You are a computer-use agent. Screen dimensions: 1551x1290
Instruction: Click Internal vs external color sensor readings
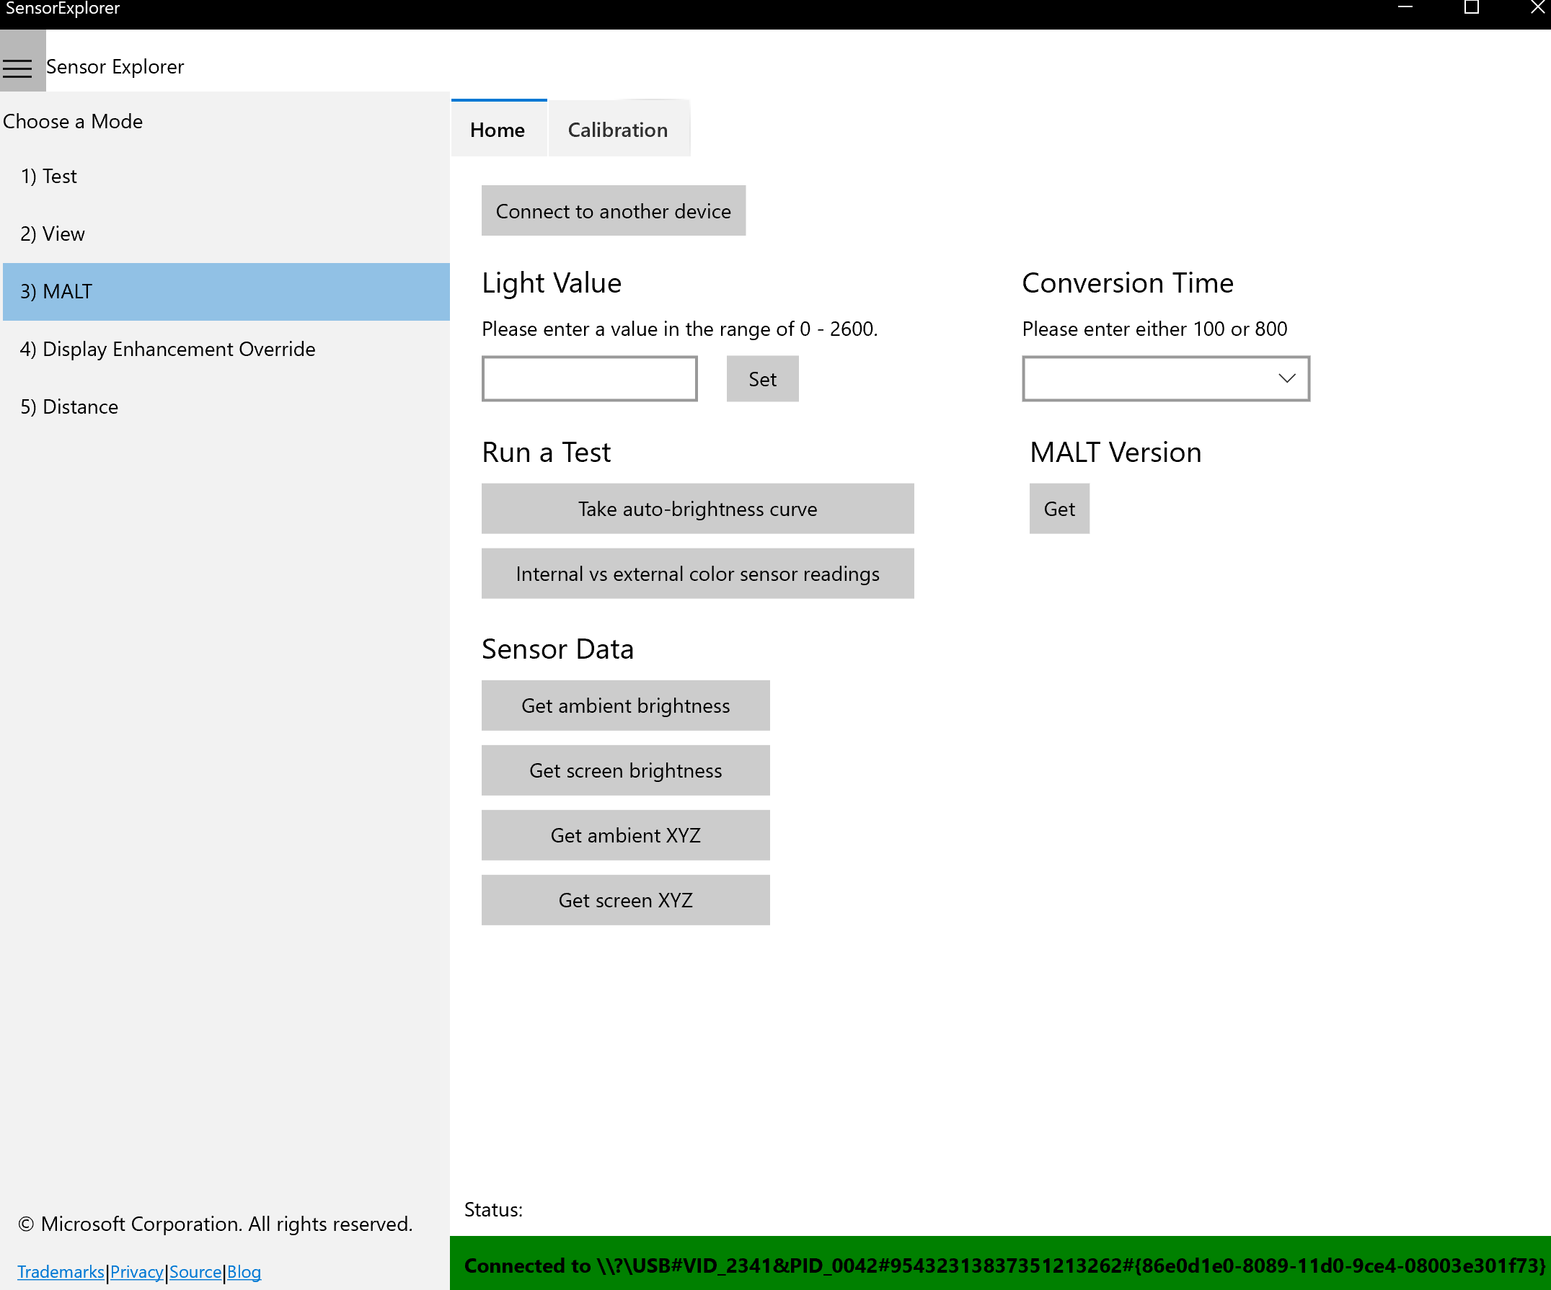pos(698,573)
